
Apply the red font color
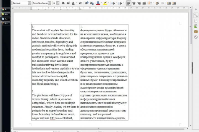click(98, 3)
